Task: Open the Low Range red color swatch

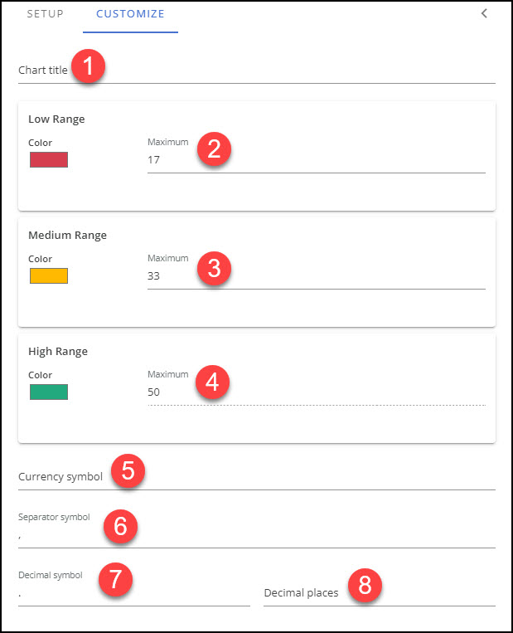Action: 49,160
